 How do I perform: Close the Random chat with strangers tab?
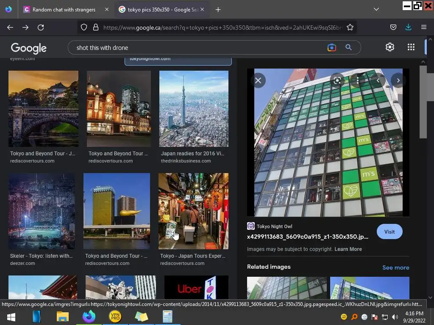point(106,9)
